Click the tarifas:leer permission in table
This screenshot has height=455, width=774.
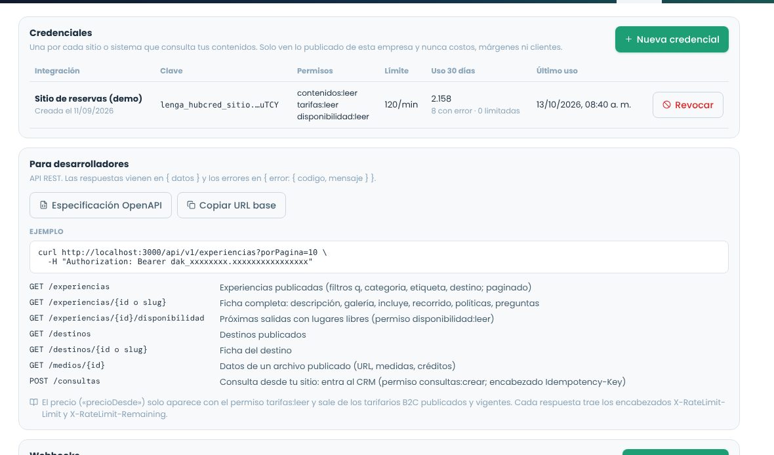pyautogui.click(x=317, y=105)
